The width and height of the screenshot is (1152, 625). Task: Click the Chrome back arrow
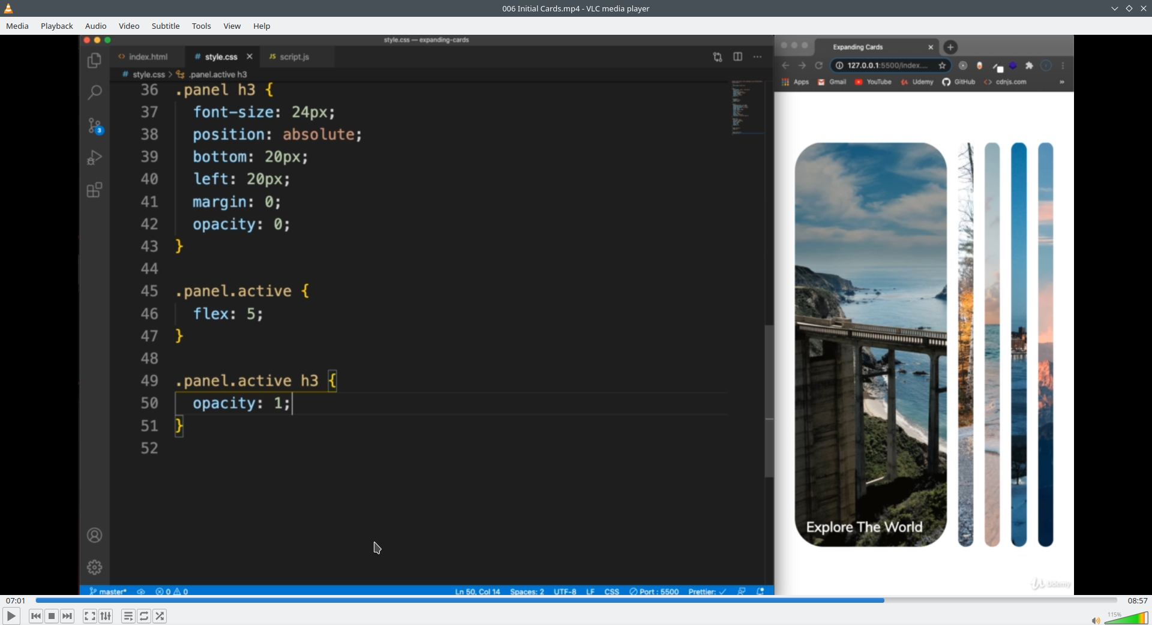(786, 65)
